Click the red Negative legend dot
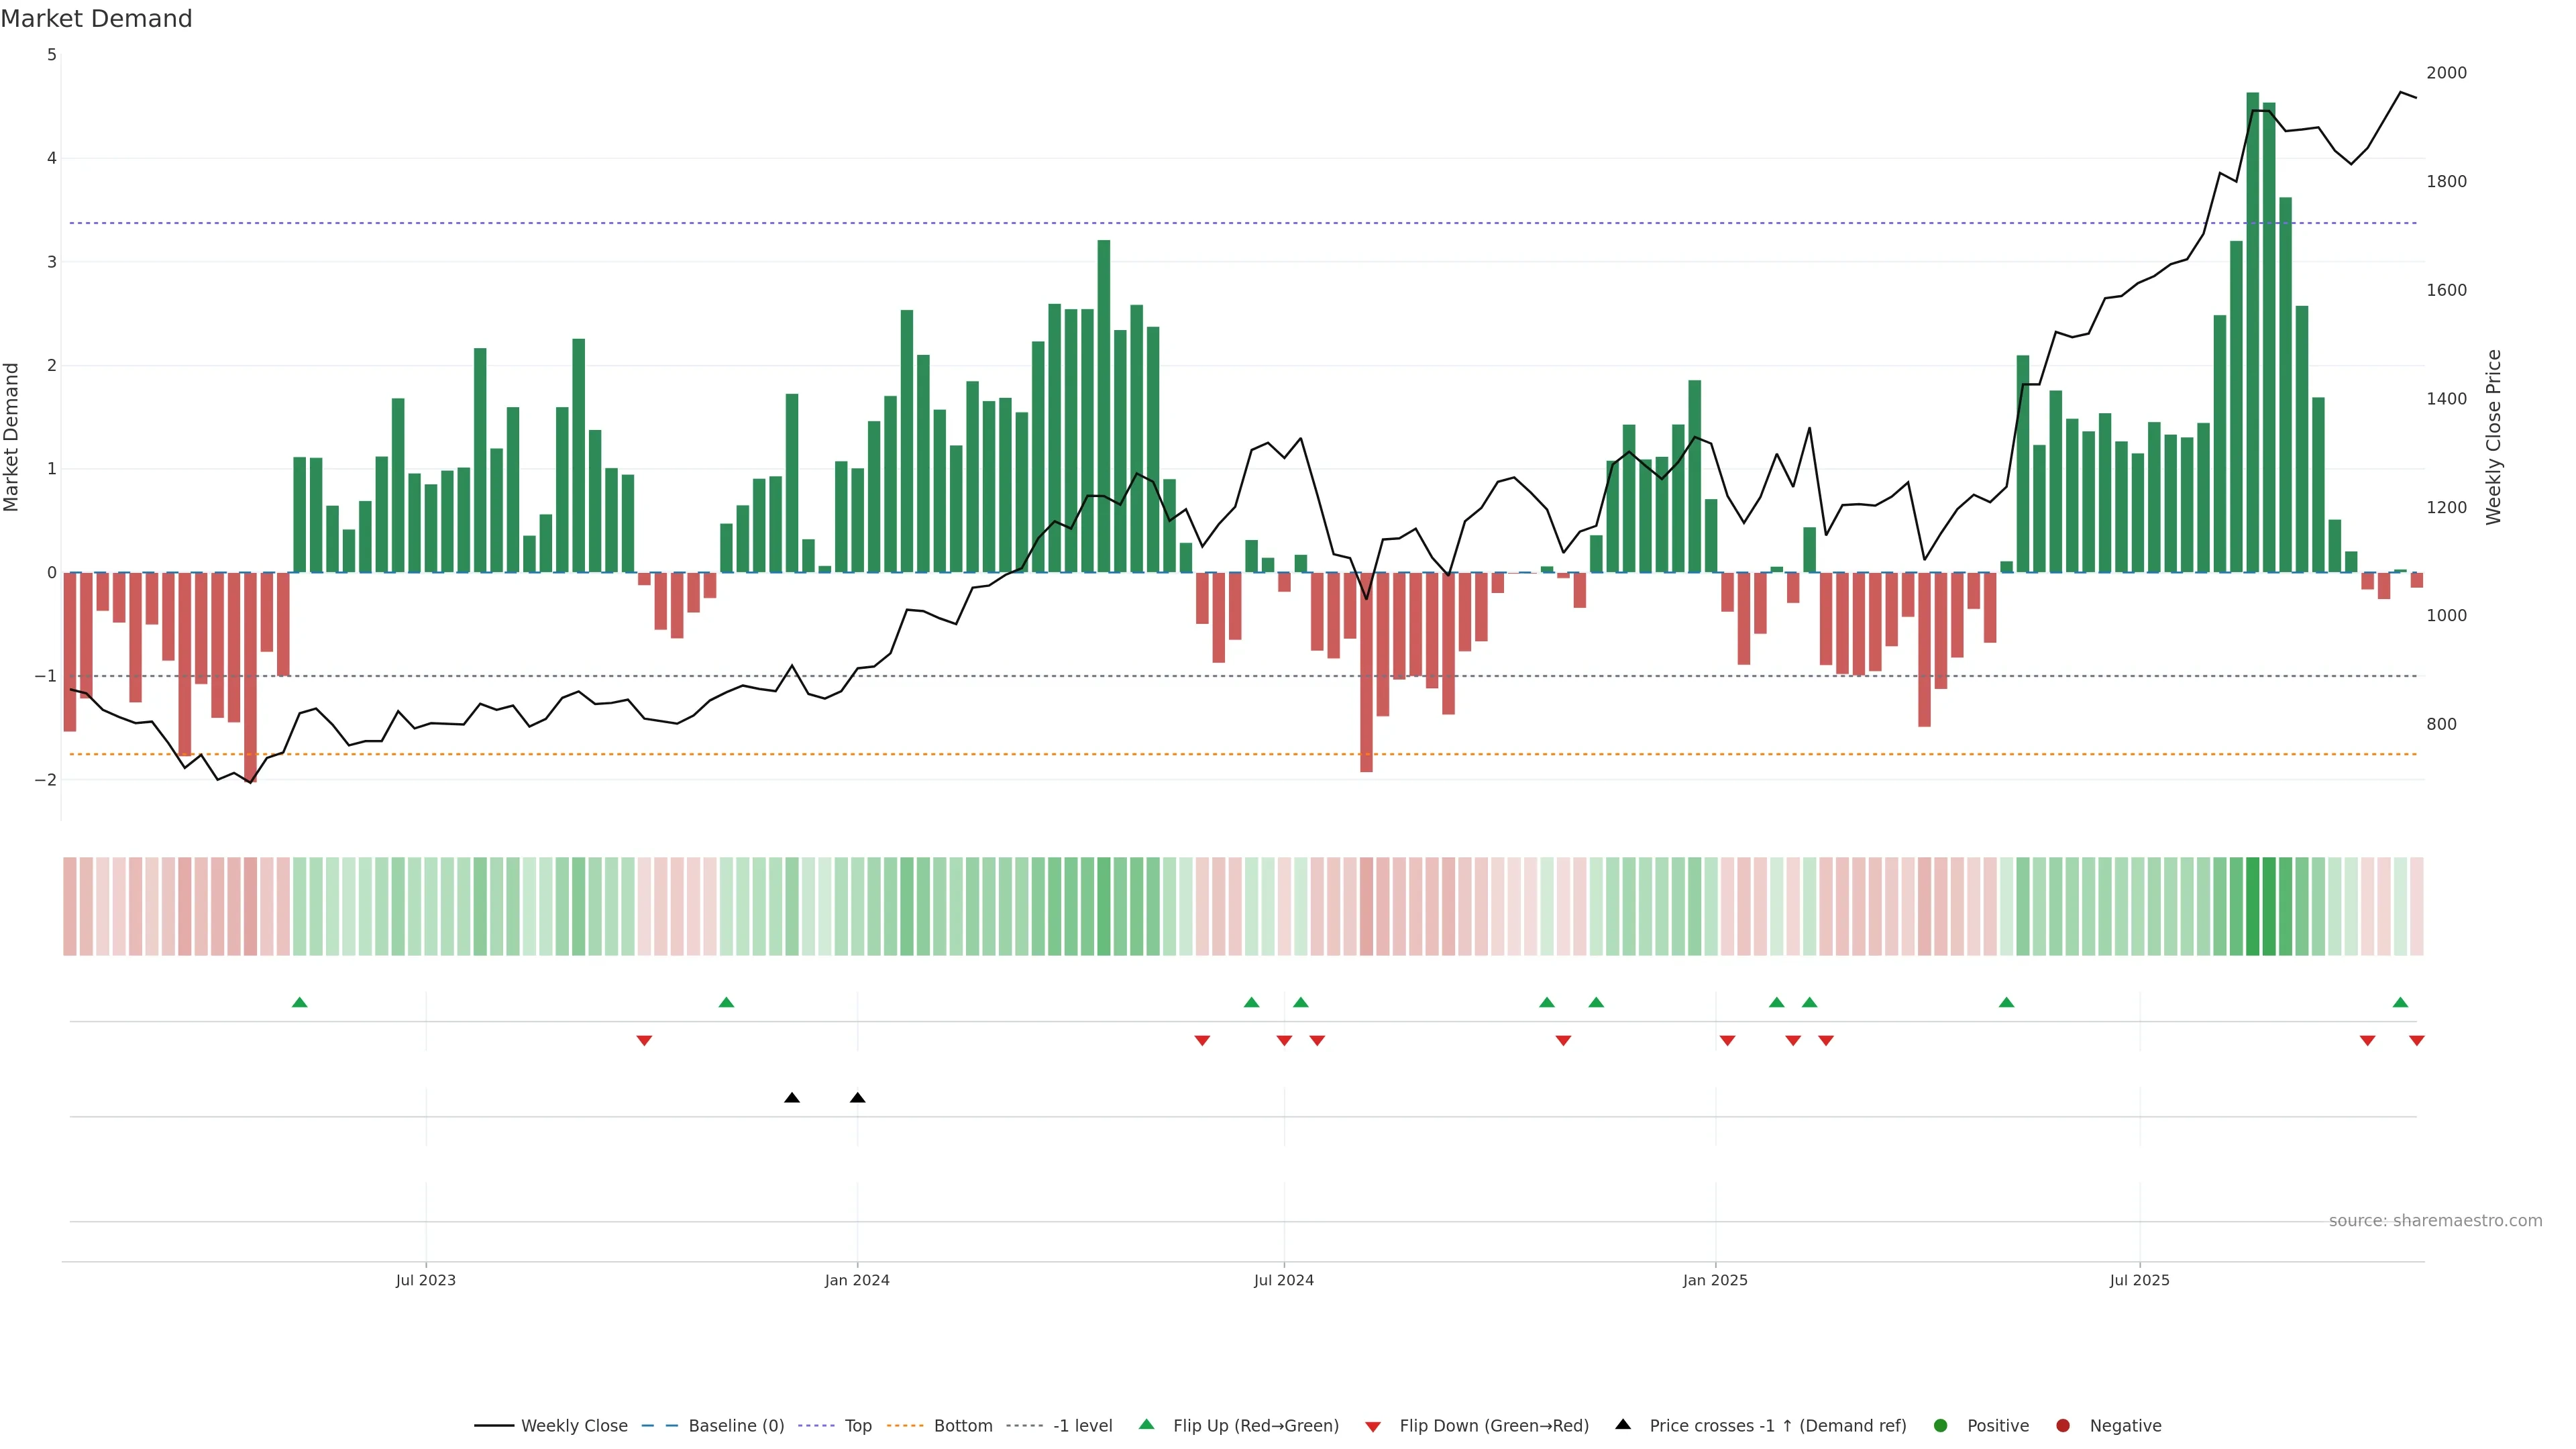The image size is (2576, 1449). (x=2063, y=1425)
